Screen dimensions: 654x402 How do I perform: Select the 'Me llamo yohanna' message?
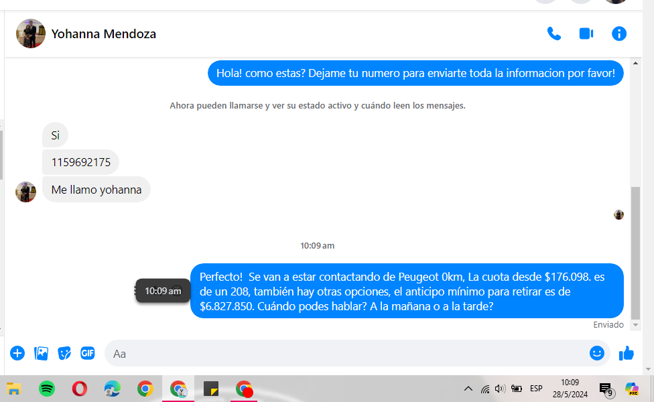(x=96, y=190)
